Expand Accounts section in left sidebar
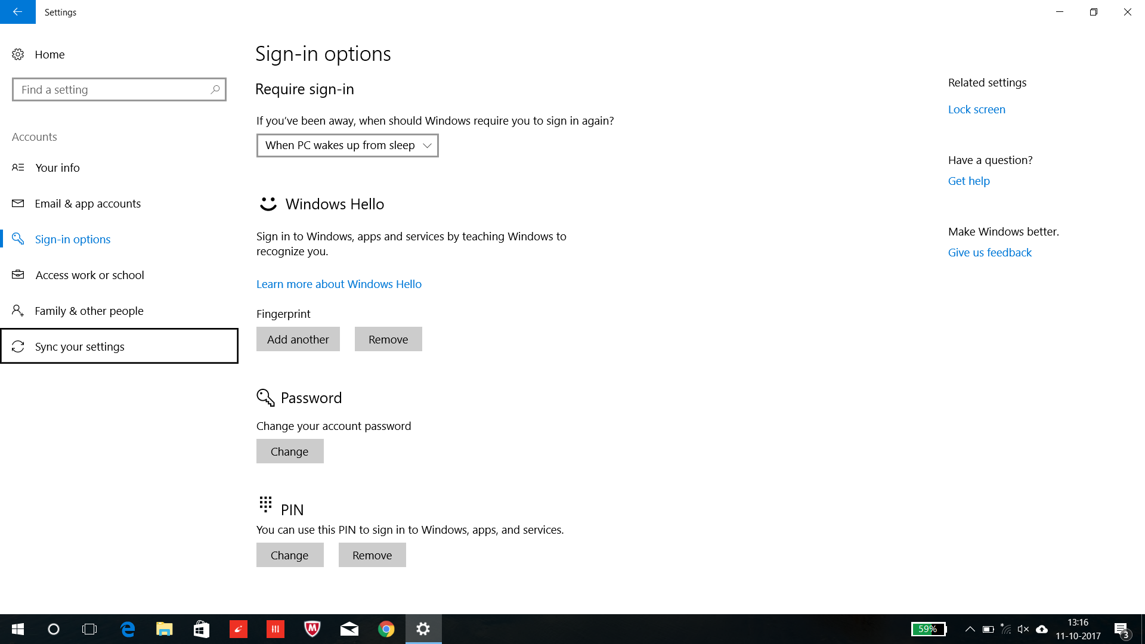The height and width of the screenshot is (644, 1145). point(34,136)
